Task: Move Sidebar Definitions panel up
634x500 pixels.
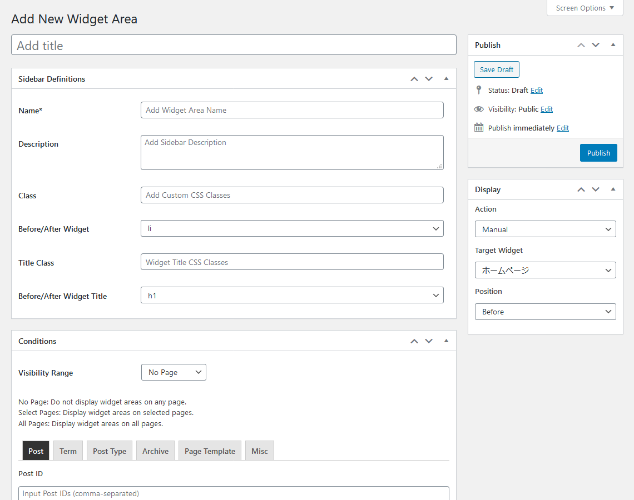Action: pos(414,79)
